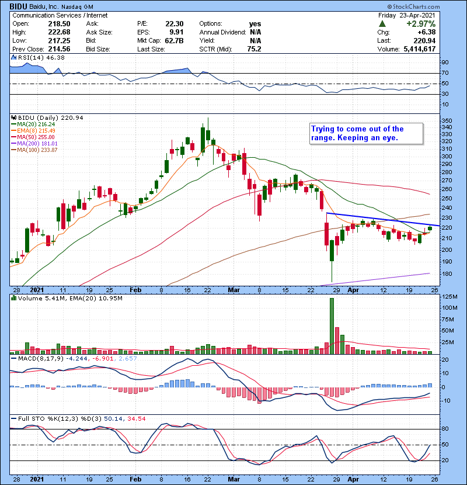Click the +2.97% percent change
467x485 pixels.
(x=421, y=24)
